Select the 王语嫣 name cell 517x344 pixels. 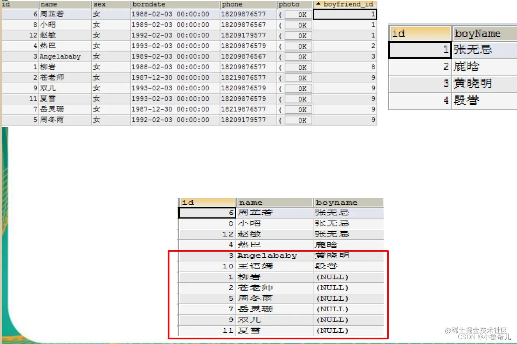pos(274,266)
